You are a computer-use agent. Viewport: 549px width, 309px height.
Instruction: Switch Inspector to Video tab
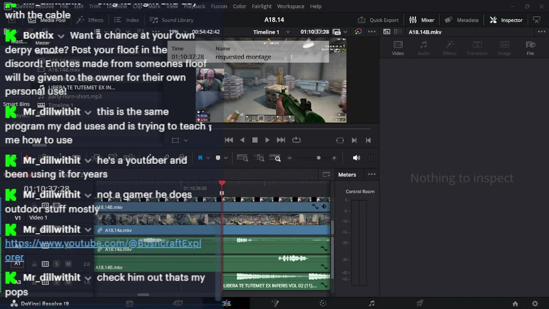398,48
